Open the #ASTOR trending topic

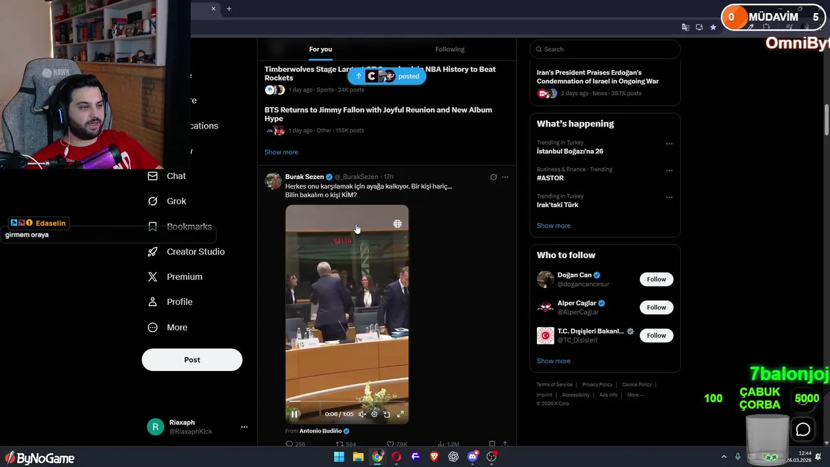pyautogui.click(x=550, y=178)
